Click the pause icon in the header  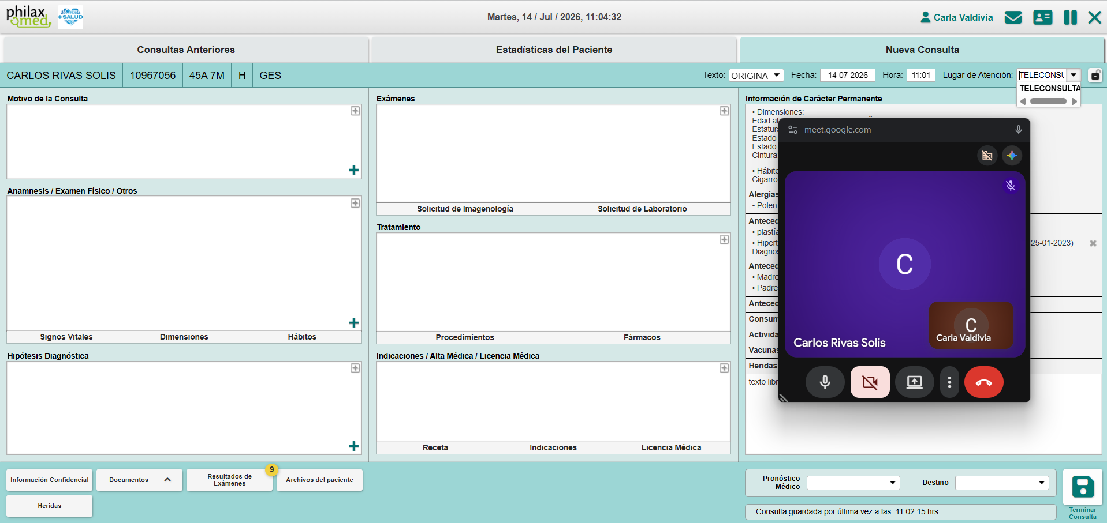(1071, 17)
